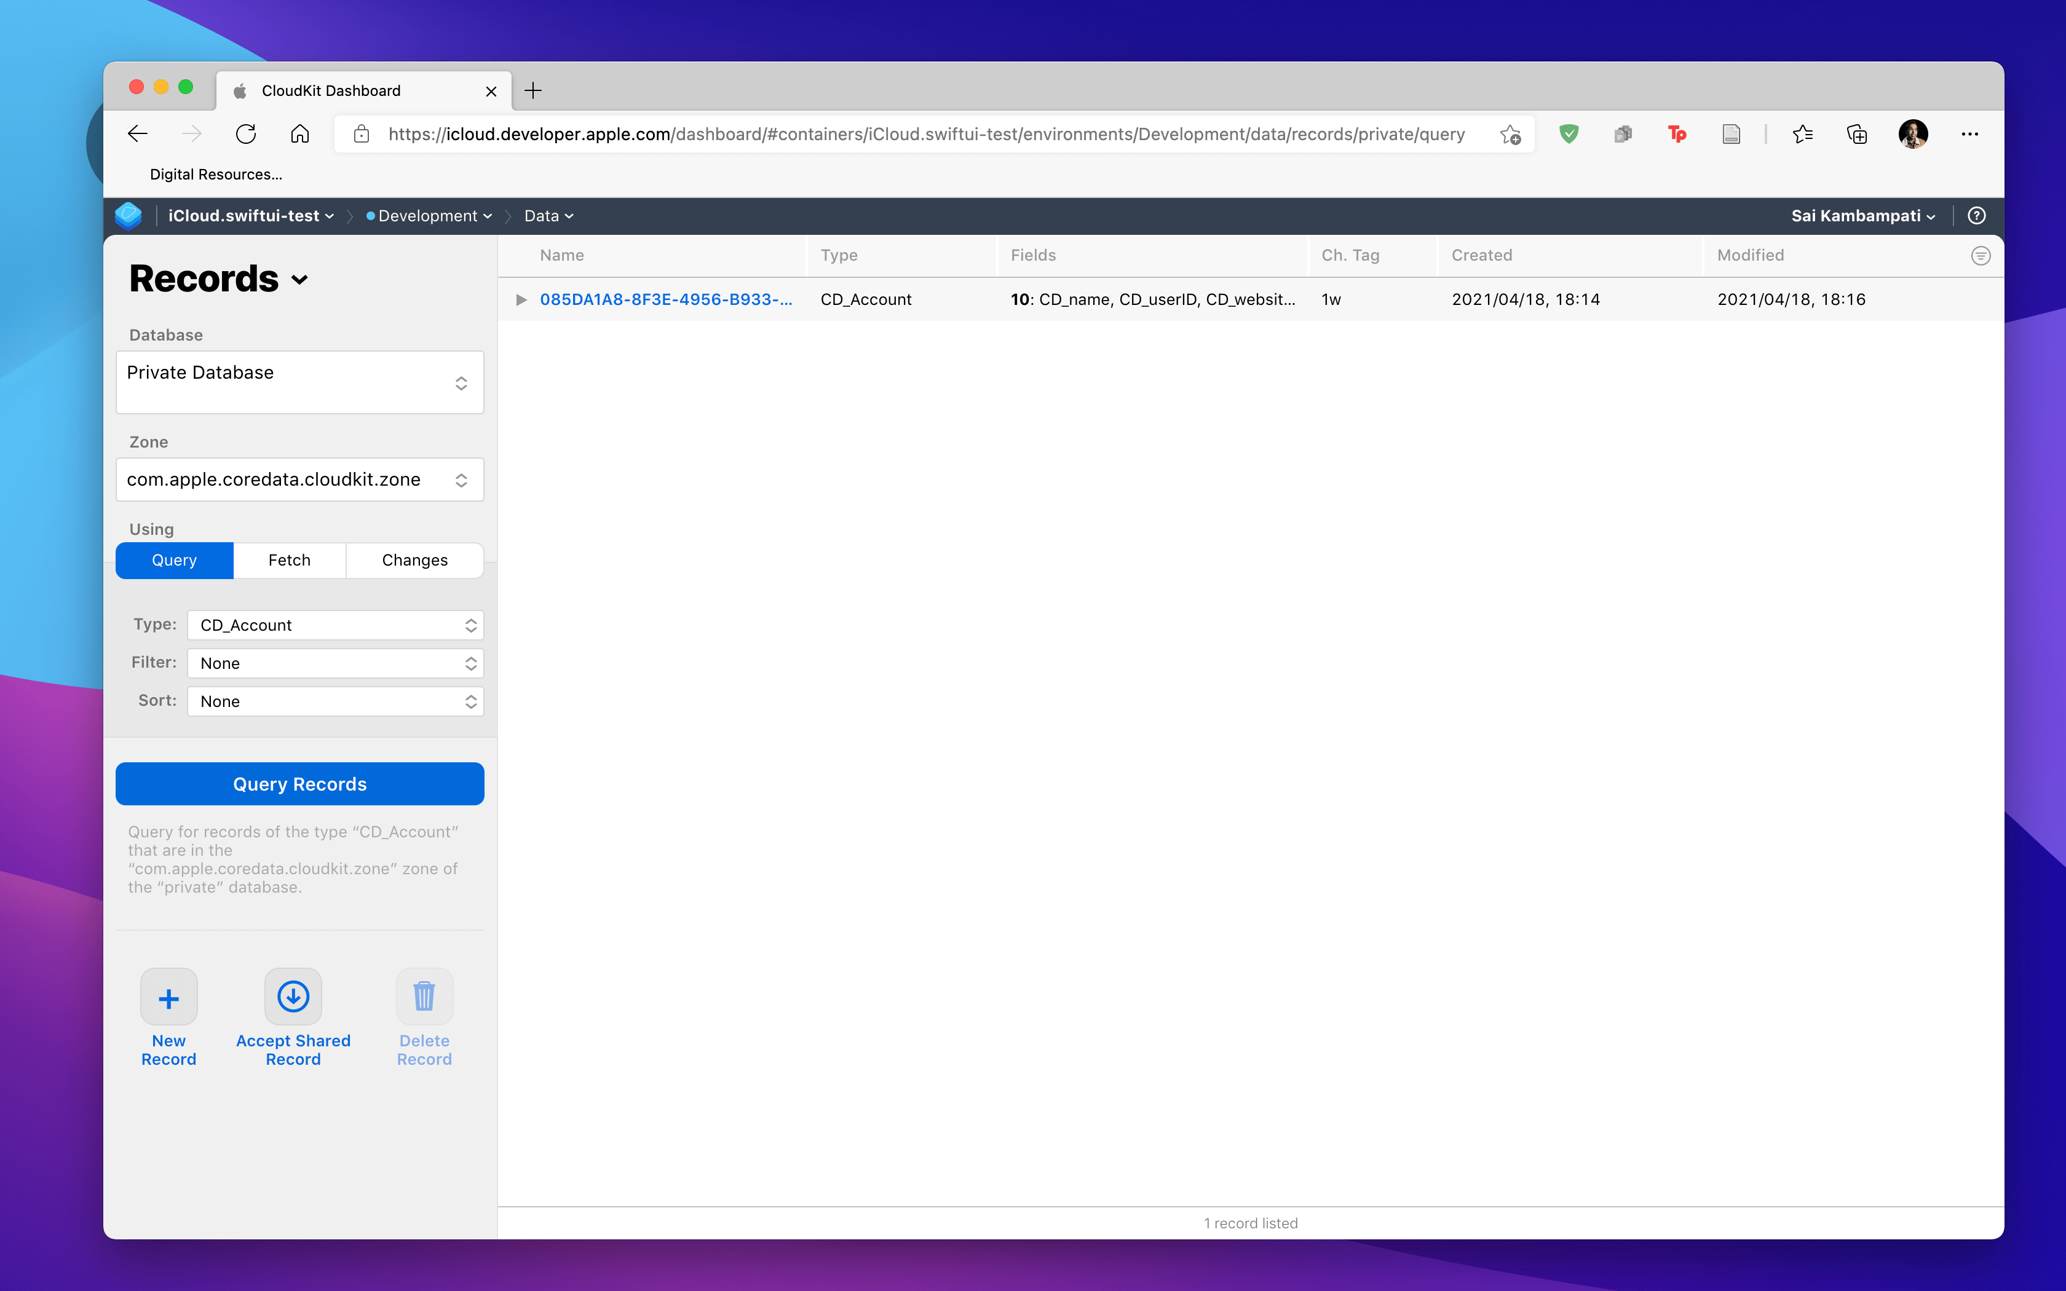
Task: Switch to Changes mode under Using
Action: (x=414, y=560)
